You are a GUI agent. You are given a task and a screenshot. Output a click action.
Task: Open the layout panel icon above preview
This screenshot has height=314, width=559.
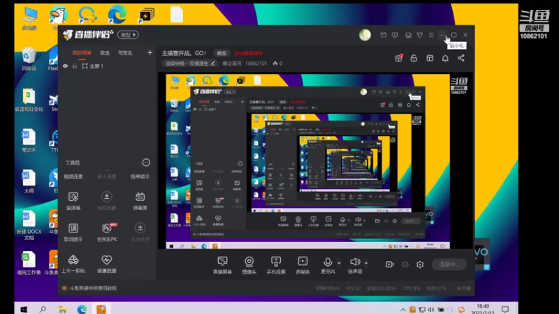(x=430, y=58)
